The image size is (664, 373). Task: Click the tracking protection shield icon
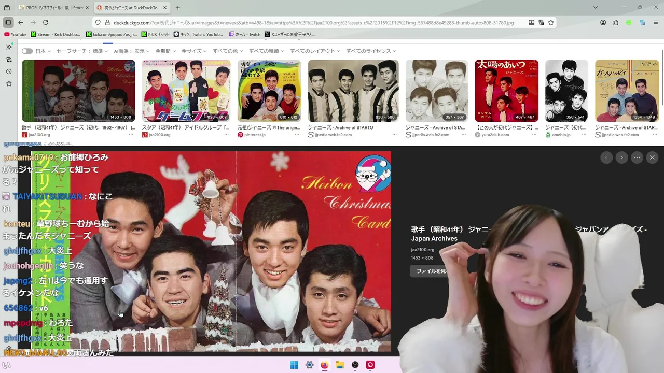98,23
